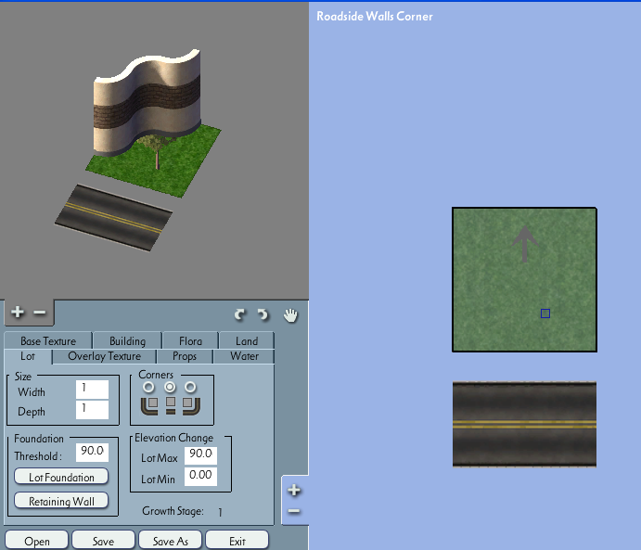
Task: Zoom in the 3D preview with plus icon
Action: coord(18,313)
